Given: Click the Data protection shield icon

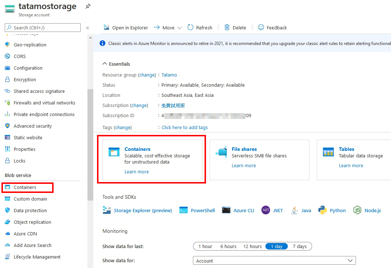Looking at the screenshot, I should pos(8,210).
